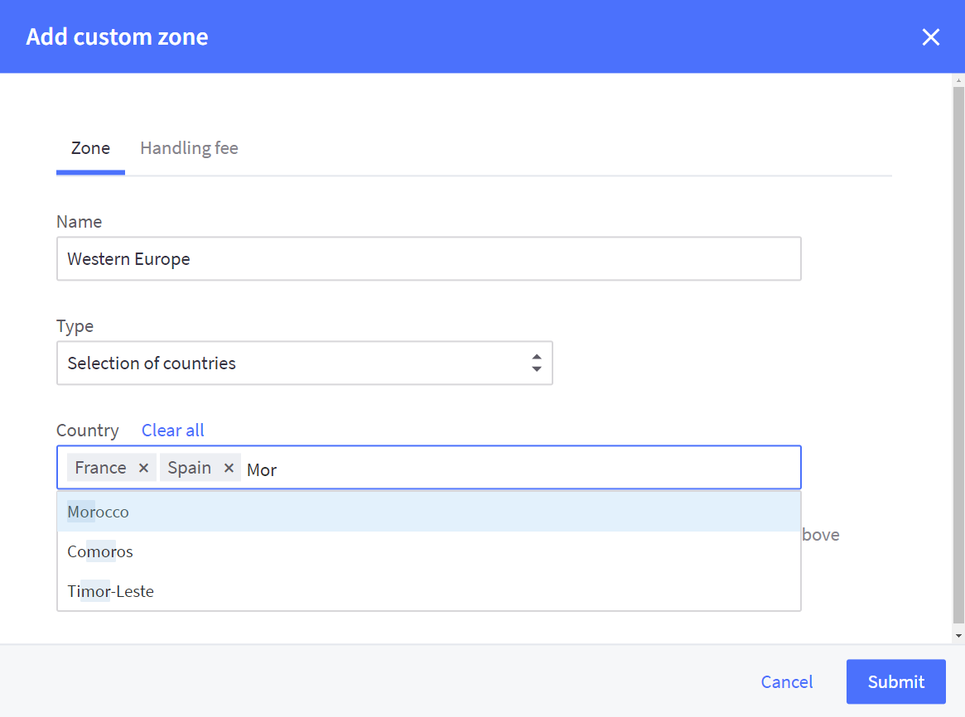Switch to the Handling fee tab
The image size is (965, 717).
[x=189, y=147]
